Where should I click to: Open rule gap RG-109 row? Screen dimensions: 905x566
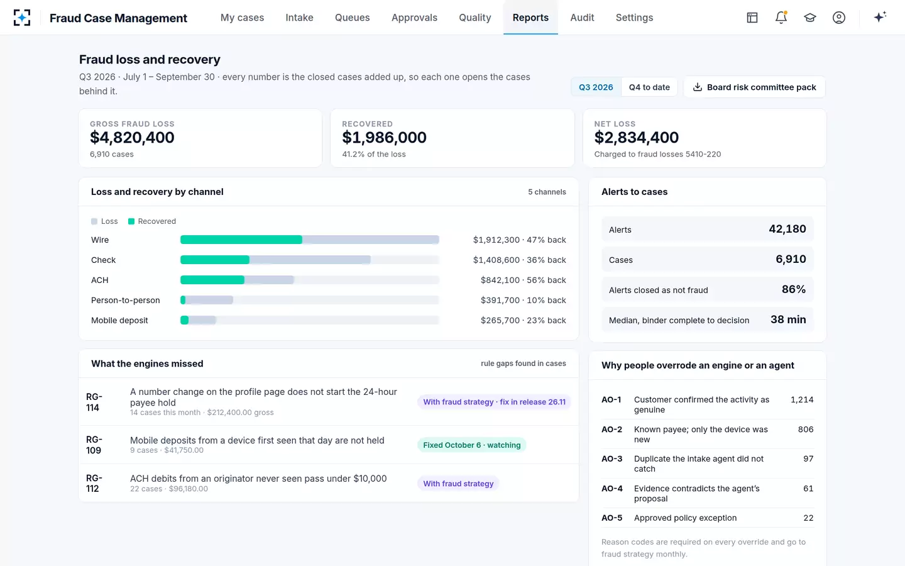329,445
